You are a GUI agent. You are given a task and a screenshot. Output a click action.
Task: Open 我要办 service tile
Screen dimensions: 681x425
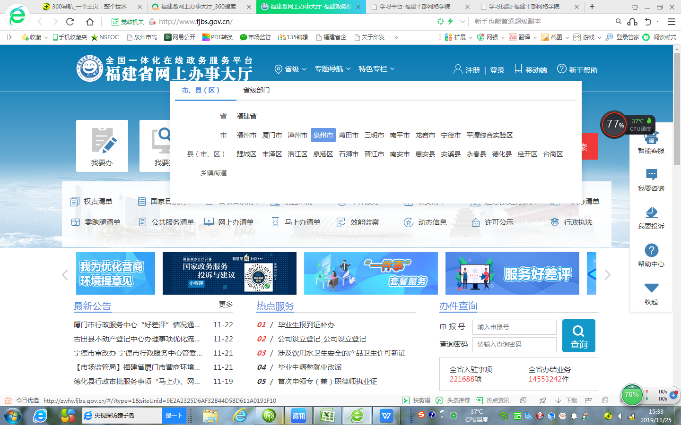[102, 146]
